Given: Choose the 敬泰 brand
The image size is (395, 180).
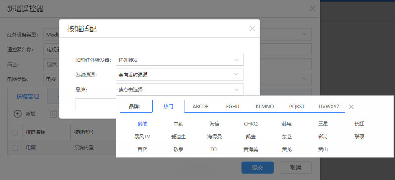Looking at the screenshot, I should tap(178, 149).
